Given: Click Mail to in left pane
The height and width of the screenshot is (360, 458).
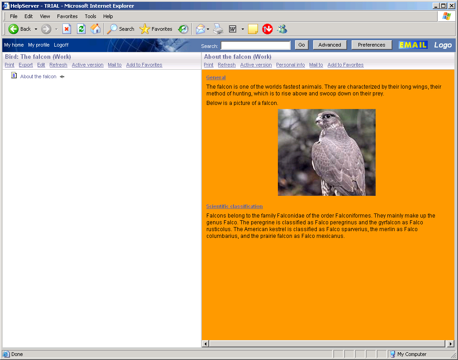Looking at the screenshot, I should (x=114, y=65).
